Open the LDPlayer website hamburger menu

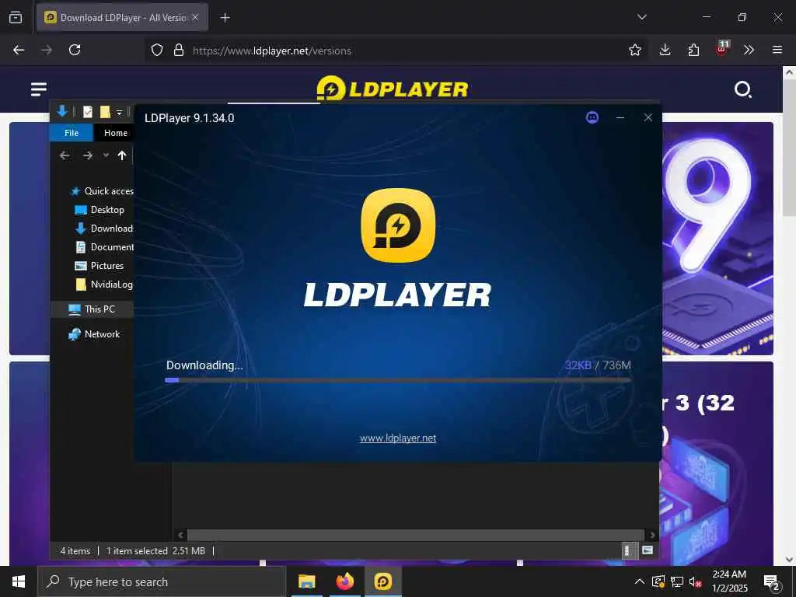[x=39, y=89]
